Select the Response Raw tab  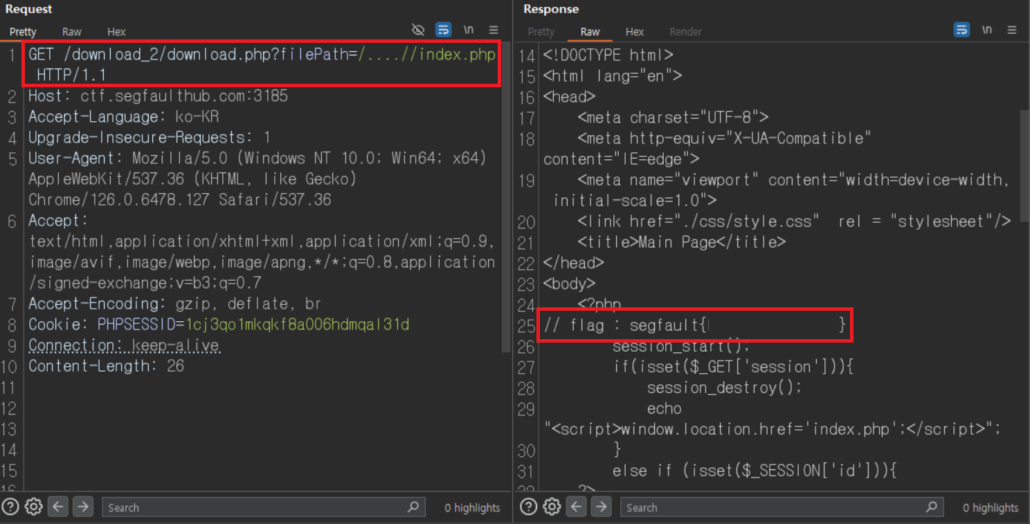[590, 32]
